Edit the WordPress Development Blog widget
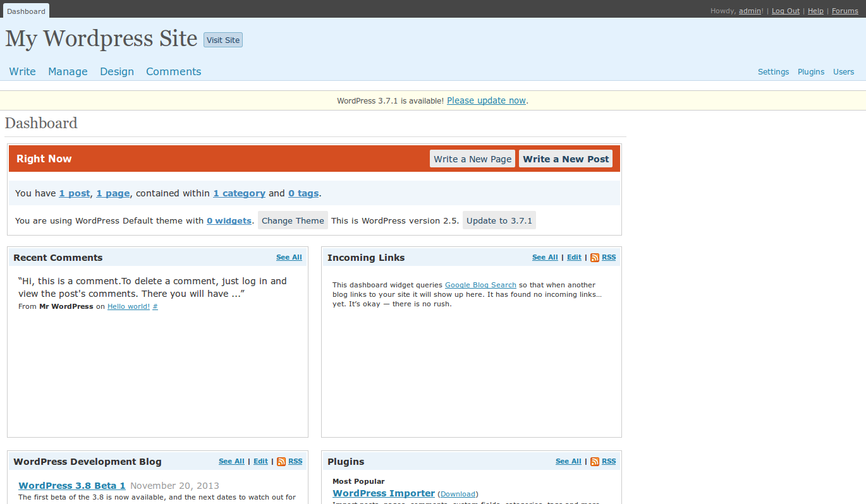 [260, 461]
